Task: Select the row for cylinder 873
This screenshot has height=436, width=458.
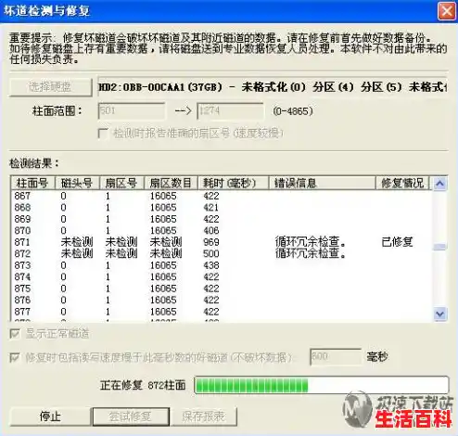Action: (222, 265)
